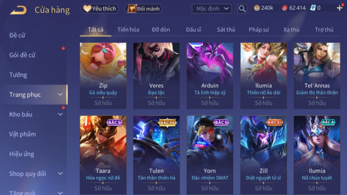Open the Tướng sidebar section
Screen dimensions: 347x195
[x=18, y=75]
